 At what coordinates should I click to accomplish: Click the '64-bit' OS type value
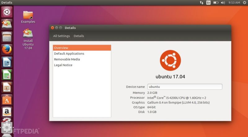point(151,107)
